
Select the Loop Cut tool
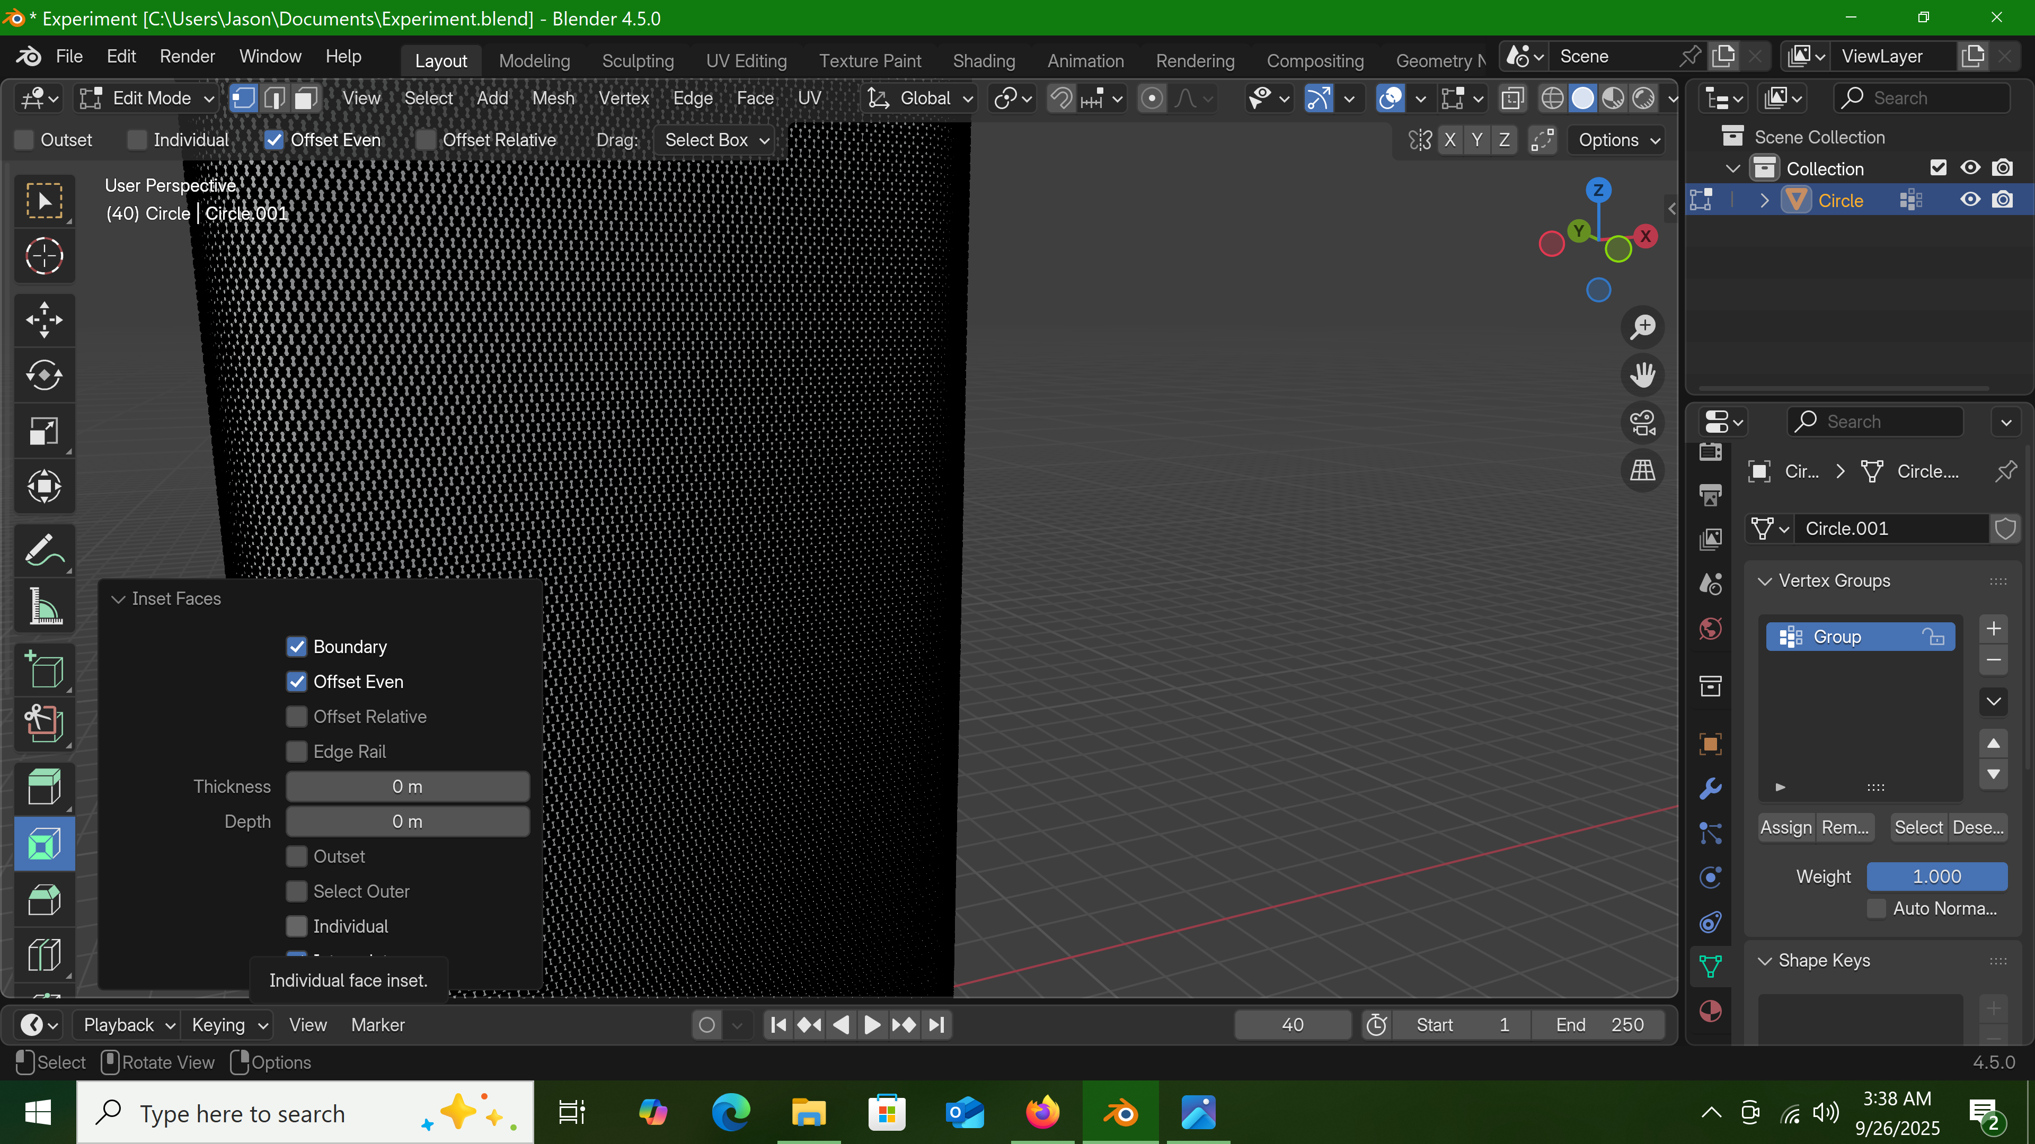44,954
